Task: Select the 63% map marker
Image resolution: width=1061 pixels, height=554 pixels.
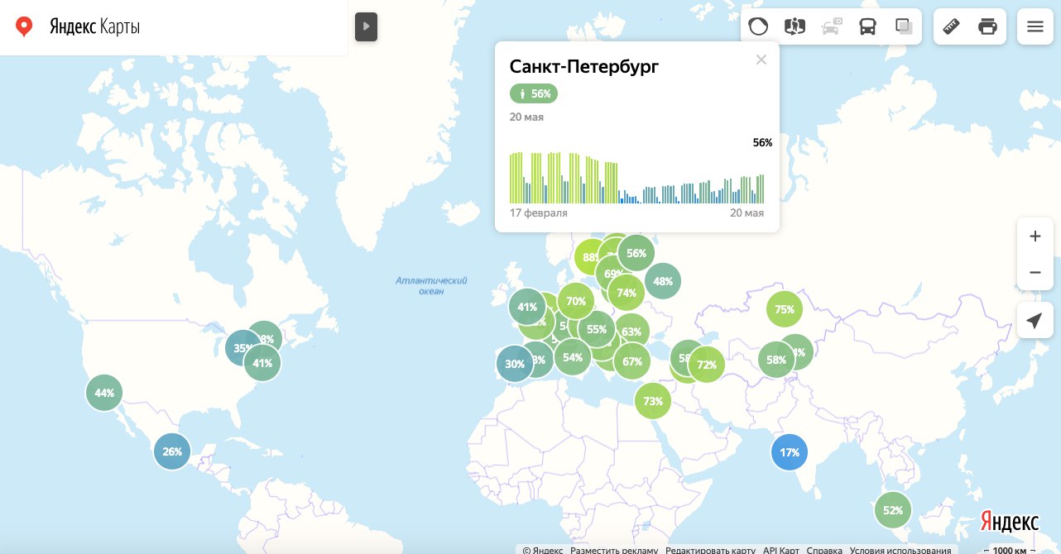Action: coord(631,332)
